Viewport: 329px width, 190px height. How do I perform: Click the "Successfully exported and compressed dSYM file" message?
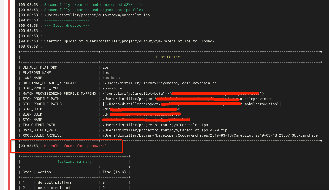pyautogui.click(x=94, y=5)
